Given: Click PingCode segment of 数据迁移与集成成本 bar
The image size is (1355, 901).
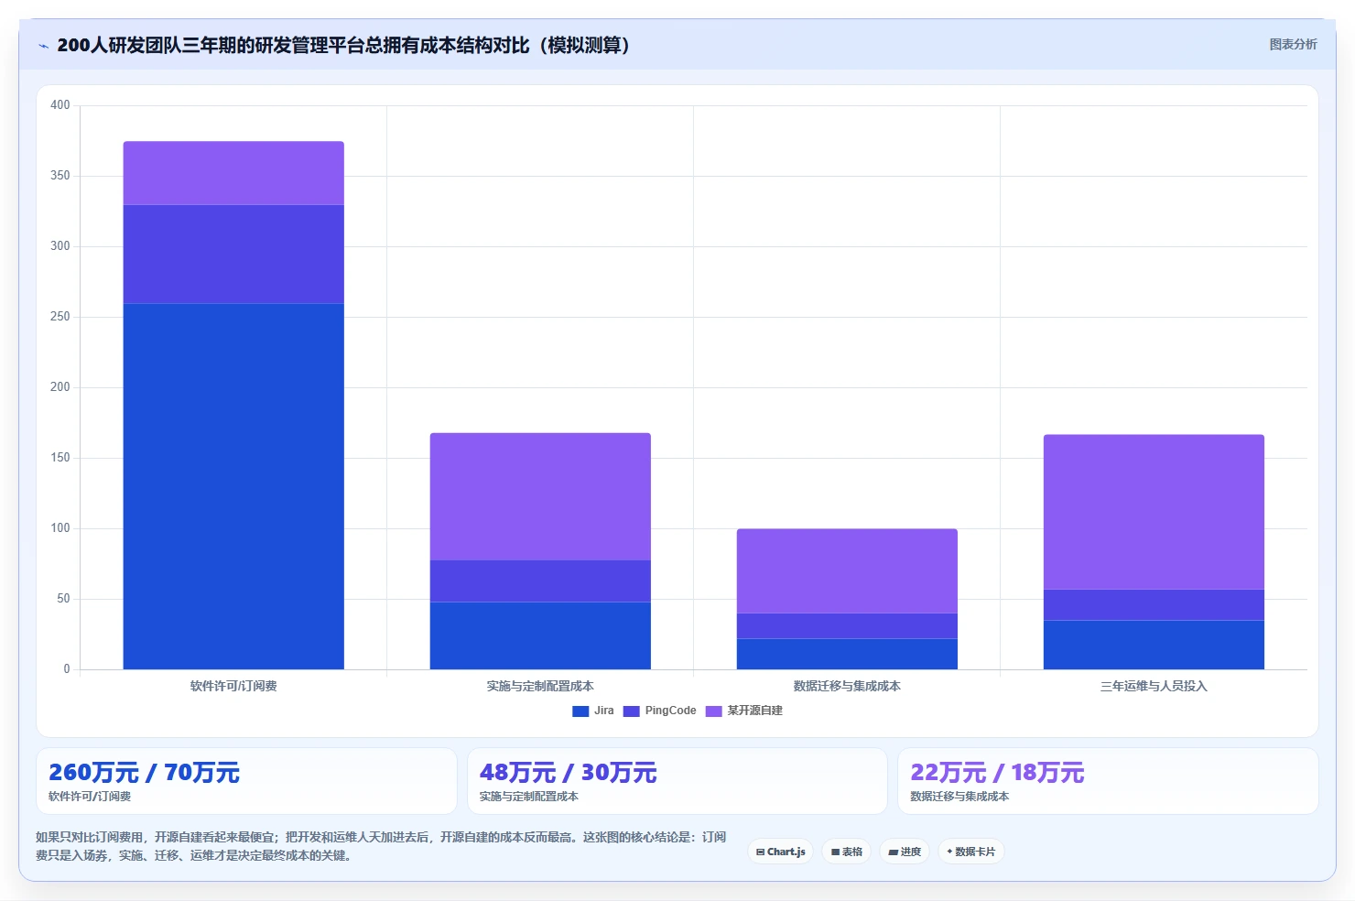Looking at the screenshot, I should tap(847, 625).
